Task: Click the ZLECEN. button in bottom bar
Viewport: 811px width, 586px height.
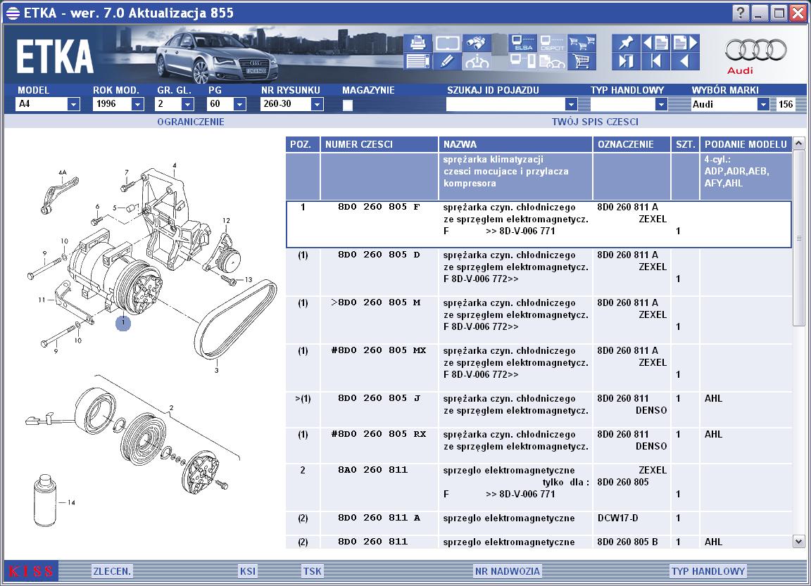Action: pyautogui.click(x=112, y=571)
